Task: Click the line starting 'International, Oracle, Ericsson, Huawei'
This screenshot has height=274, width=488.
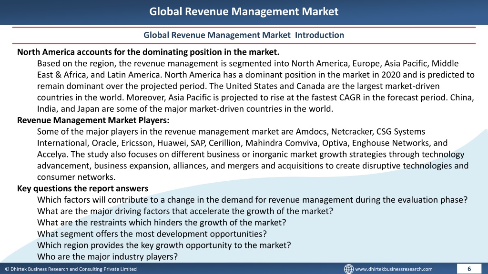Action: click(242, 143)
